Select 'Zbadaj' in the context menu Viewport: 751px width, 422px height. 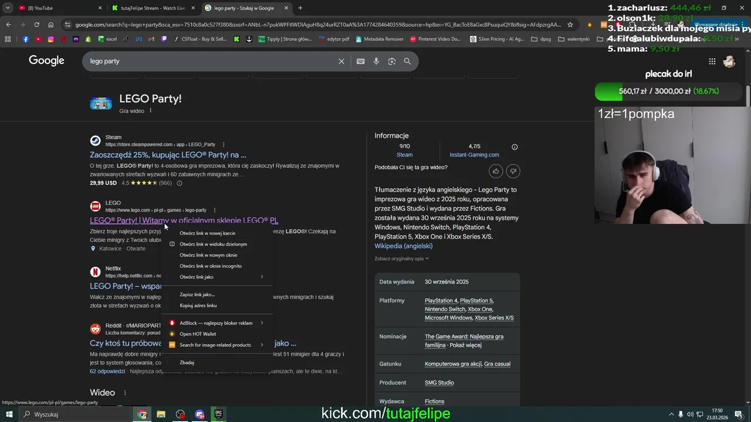pos(217,362)
